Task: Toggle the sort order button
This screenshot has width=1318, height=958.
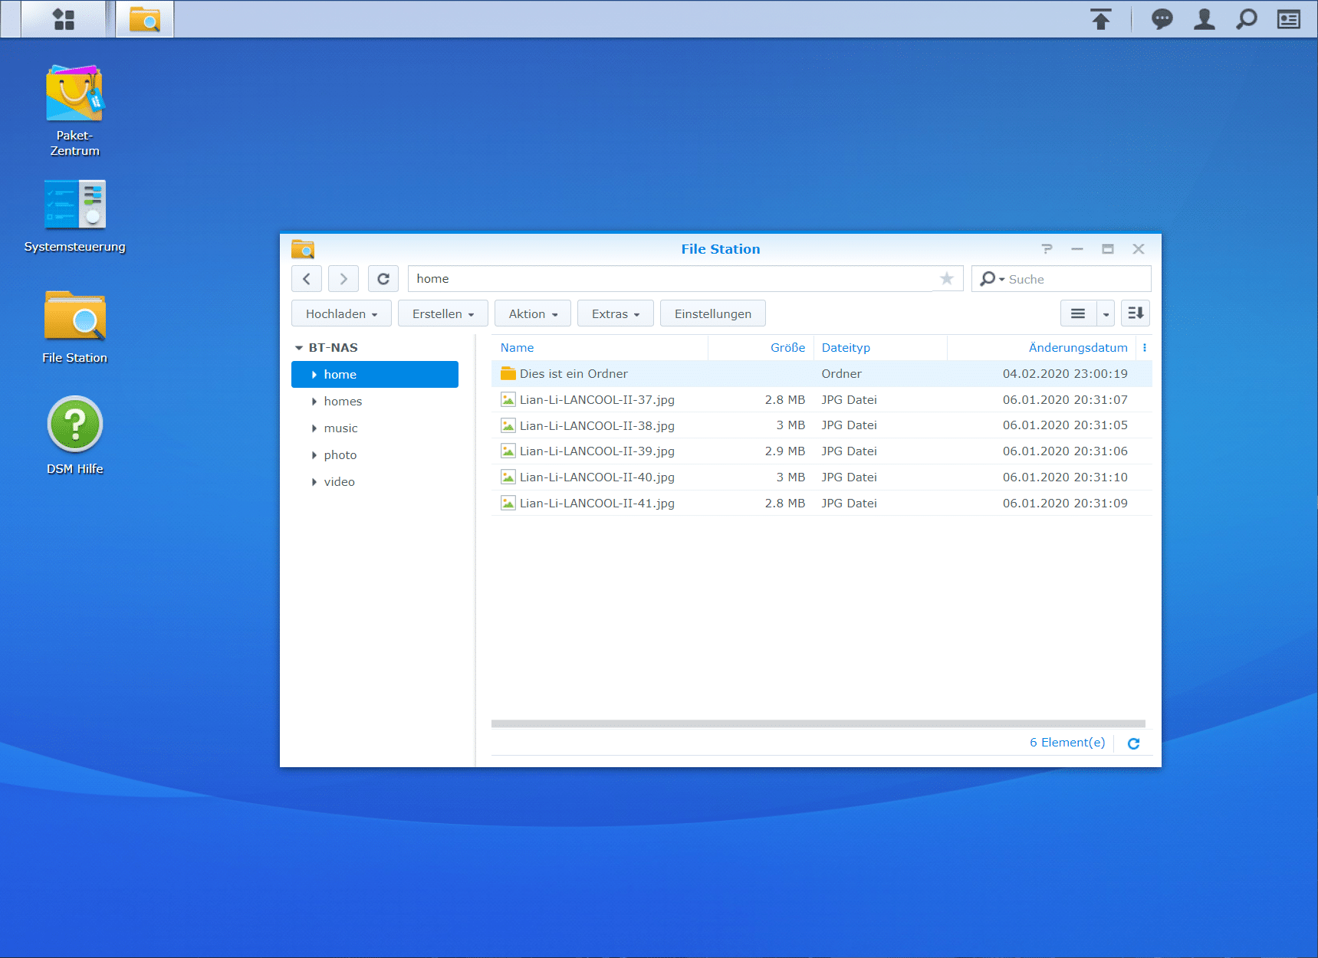Action: click(x=1135, y=313)
